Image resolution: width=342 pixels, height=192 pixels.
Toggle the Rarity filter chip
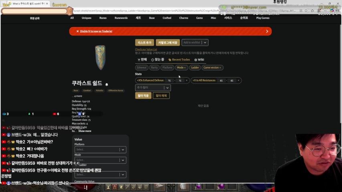[x=154, y=68]
